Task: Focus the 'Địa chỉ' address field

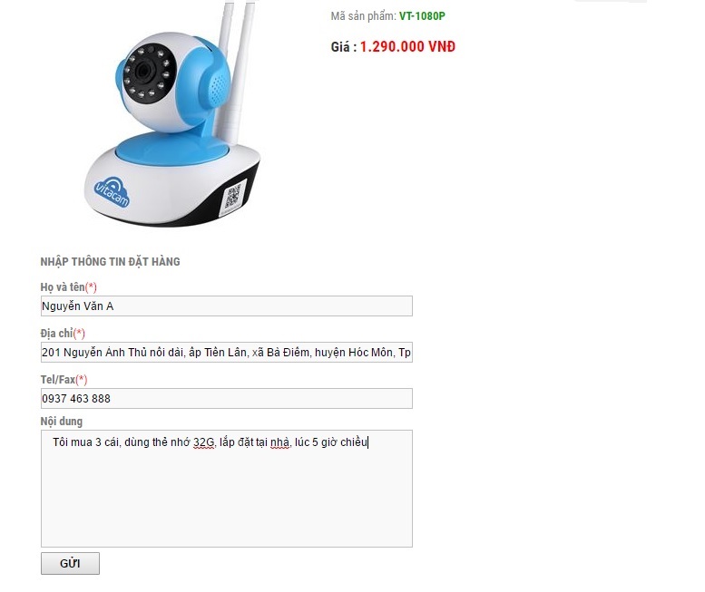Action: pyautogui.click(x=227, y=352)
